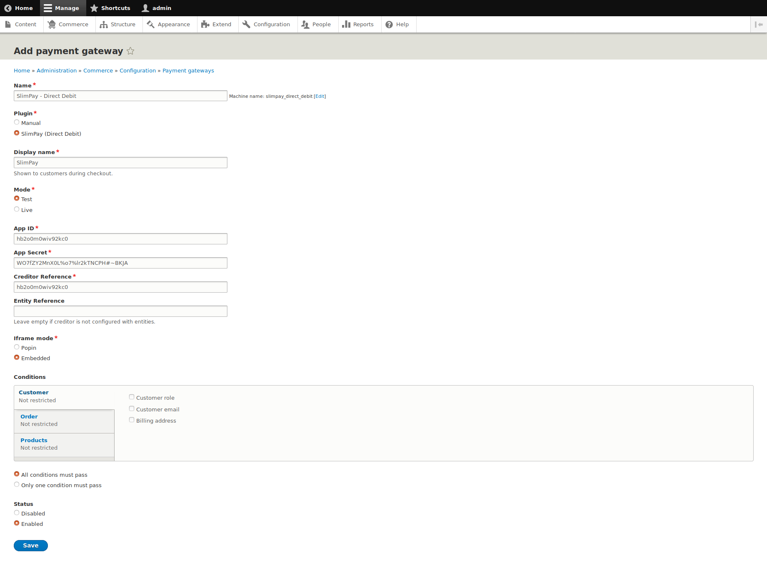
Task: Open the Shortcuts star menu
Action: pyautogui.click(x=95, y=8)
